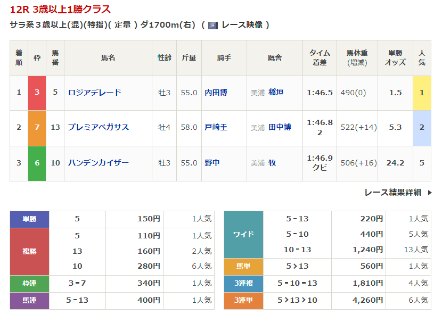The width and height of the screenshot is (442, 315).
Task: Click the 12R race title heading
Action: 60,9
